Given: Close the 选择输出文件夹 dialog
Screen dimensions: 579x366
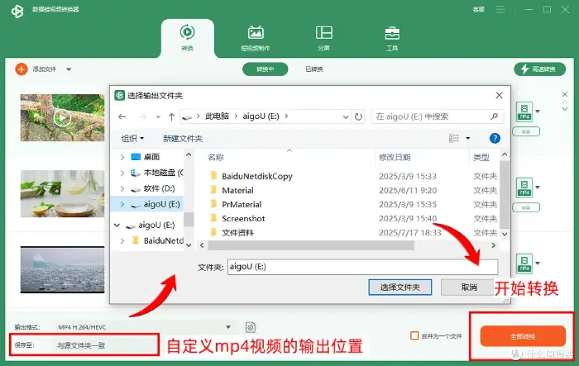Looking at the screenshot, I should 499,95.
